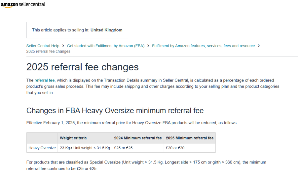The image size is (300, 181).
Task: Open the Seller Central Help breadcrumb link
Action: coord(43,46)
